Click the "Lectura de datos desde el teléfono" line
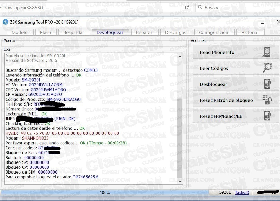Image resolution: width=280 pixels, height=201 pixels. (45, 128)
